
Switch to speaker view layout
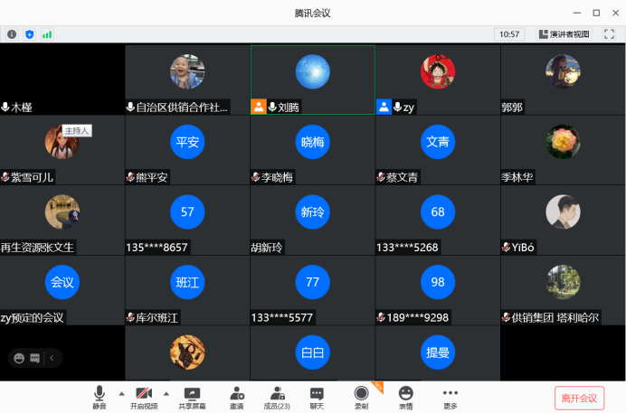pyautogui.click(x=564, y=34)
